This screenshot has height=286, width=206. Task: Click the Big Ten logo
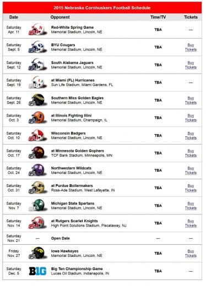37,271
